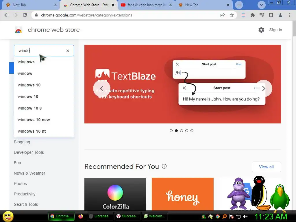Choose the 'window 10 8' suggestion

tap(44, 108)
